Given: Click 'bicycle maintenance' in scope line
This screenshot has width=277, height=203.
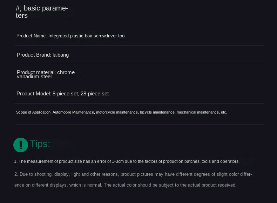Looking at the screenshot, I should [157, 112].
